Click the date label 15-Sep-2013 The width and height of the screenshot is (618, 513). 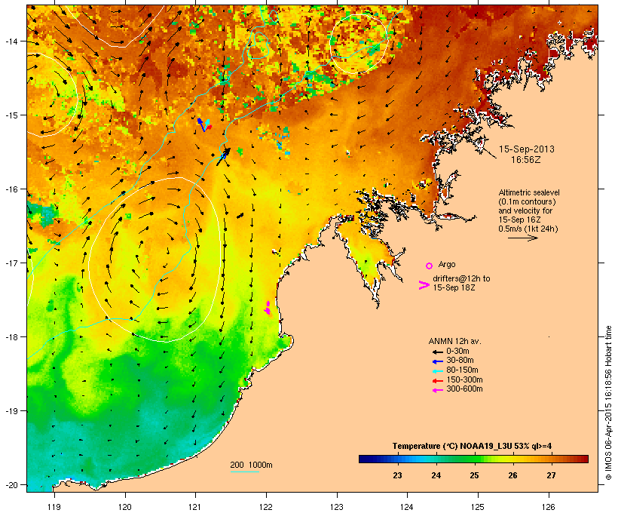coord(527,149)
